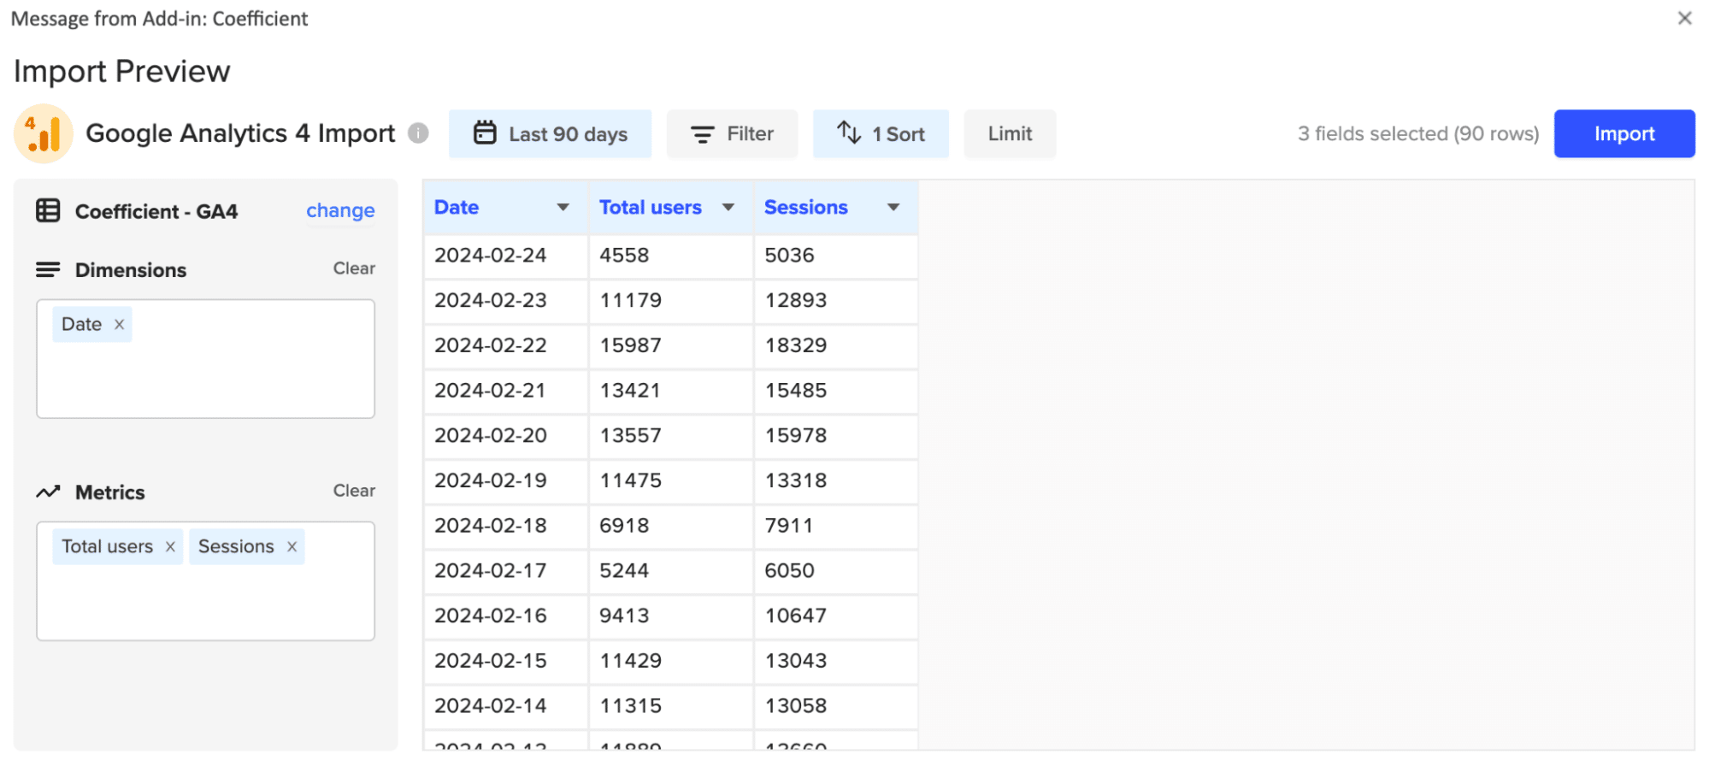Click the Date column header
This screenshot has width=1709, height=772.
pos(505,208)
